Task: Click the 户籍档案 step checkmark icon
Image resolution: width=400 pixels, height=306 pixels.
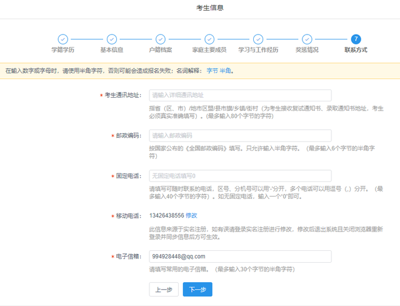Action: click(x=161, y=39)
